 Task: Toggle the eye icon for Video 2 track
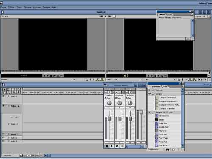click(x=3, y=96)
